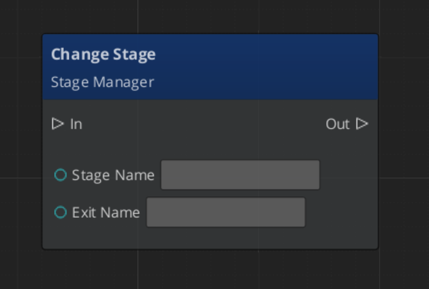Select the Stage Name input port circle
This screenshot has width=429, height=289.
click(x=60, y=175)
